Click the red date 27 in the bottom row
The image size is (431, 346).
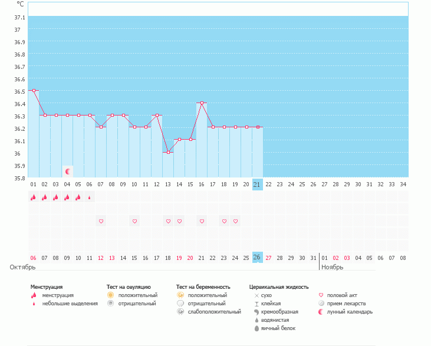268,258
